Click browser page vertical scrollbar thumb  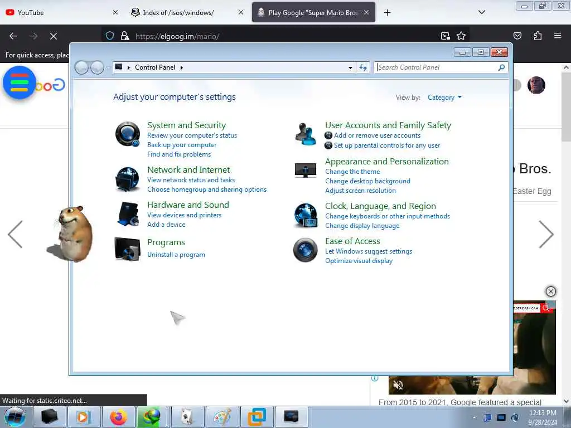pos(565,108)
